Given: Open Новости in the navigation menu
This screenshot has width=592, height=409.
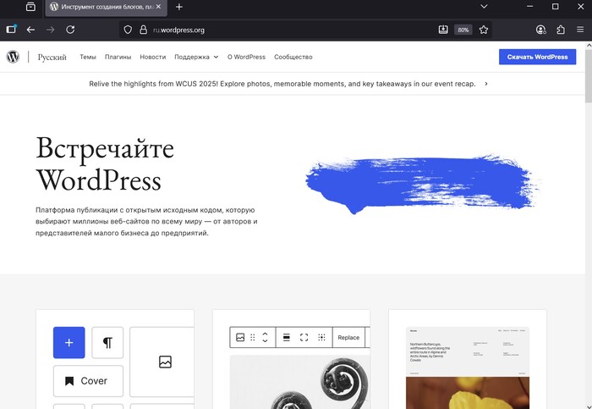Looking at the screenshot, I should (x=153, y=57).
